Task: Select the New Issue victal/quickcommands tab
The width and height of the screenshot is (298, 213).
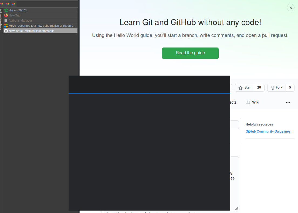Action: [x=40, y=31]
